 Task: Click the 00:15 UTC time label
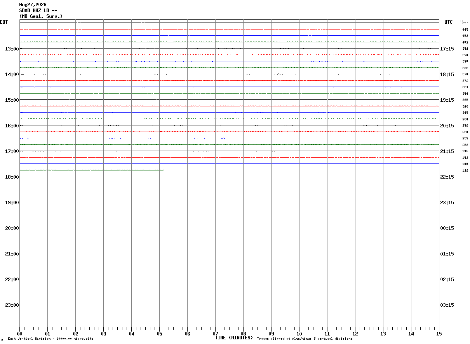(447, 228)
